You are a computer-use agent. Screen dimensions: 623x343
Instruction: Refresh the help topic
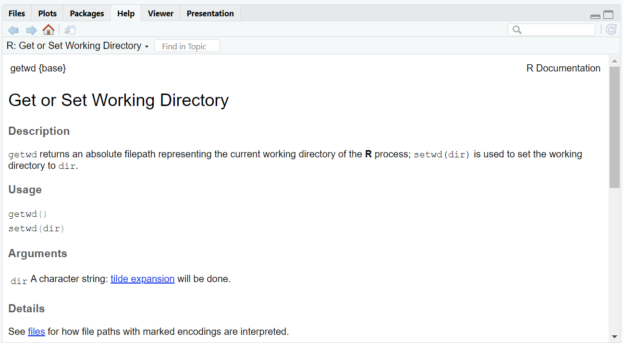coord(611,30)
